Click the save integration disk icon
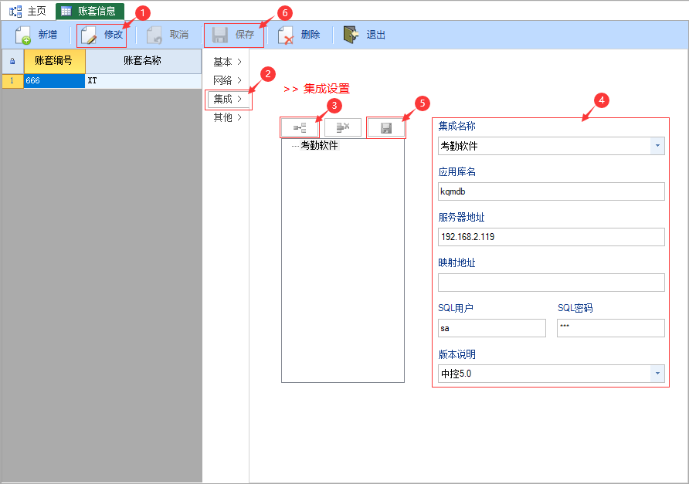Screen dimensions: 689x484 point(385,128)
